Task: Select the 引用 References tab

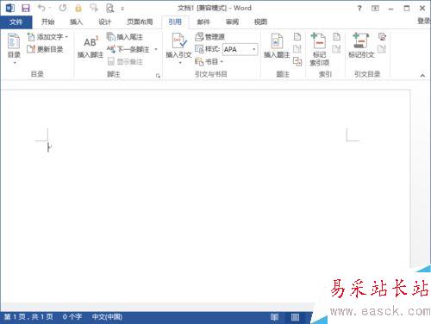Action: 175,22
